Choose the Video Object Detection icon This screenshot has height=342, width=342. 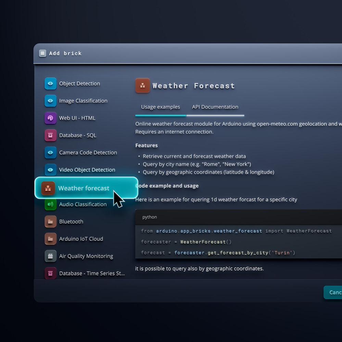(50, 170)
